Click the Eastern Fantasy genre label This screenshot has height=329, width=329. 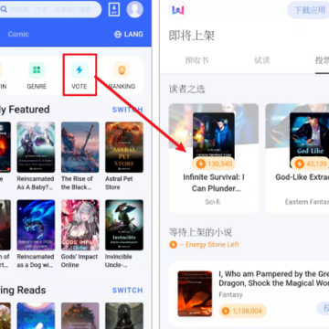(x=307, y=202)
